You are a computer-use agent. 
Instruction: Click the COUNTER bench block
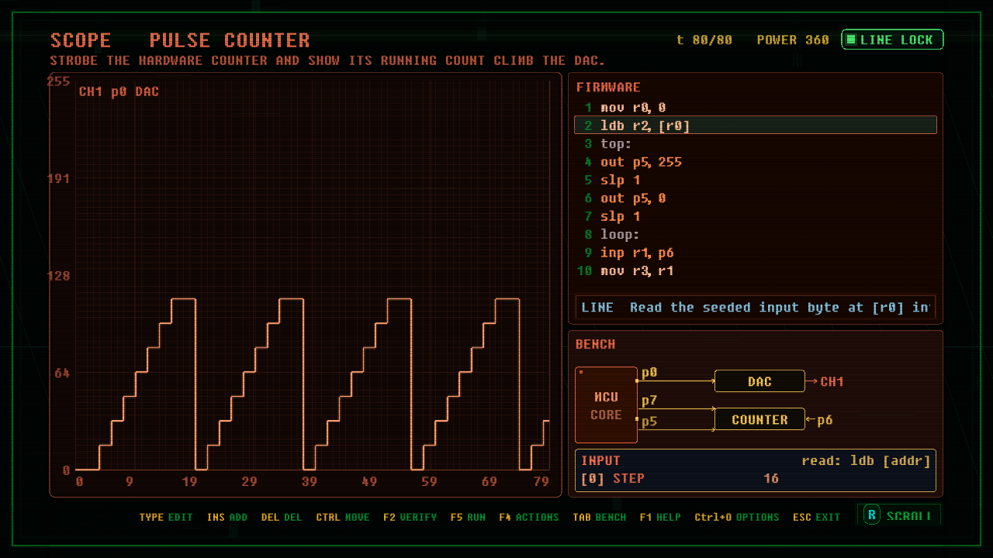tap(759, 419)
